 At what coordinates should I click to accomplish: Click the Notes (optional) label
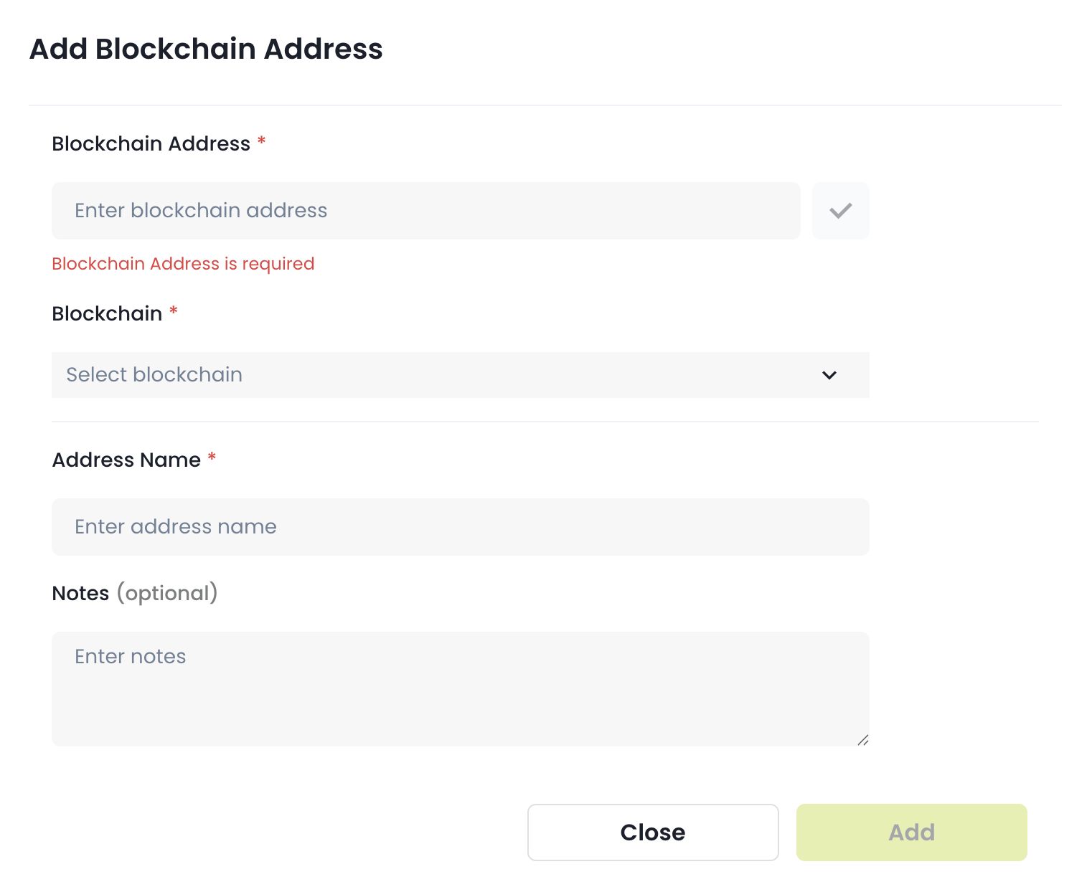[x=134, y=592]
